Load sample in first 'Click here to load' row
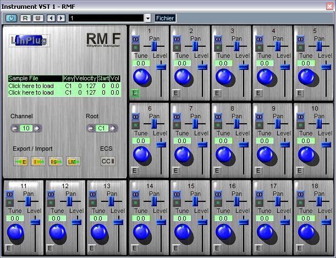Screen dimensions: 336x258 (64, 86)
